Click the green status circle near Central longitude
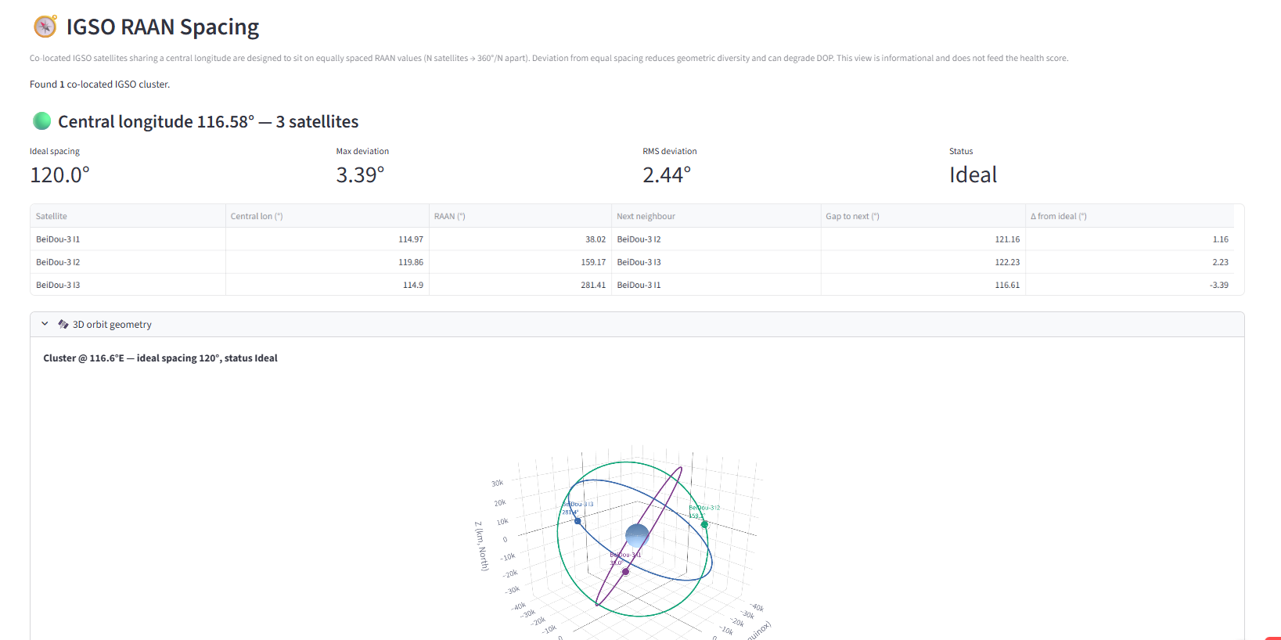Viewport: 1281px width, 640px height. tap(42, 121)
